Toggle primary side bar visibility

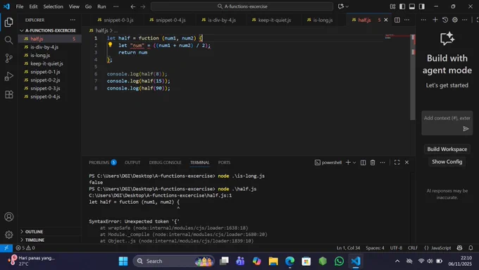pyautogui.click(x=402, y=6)
